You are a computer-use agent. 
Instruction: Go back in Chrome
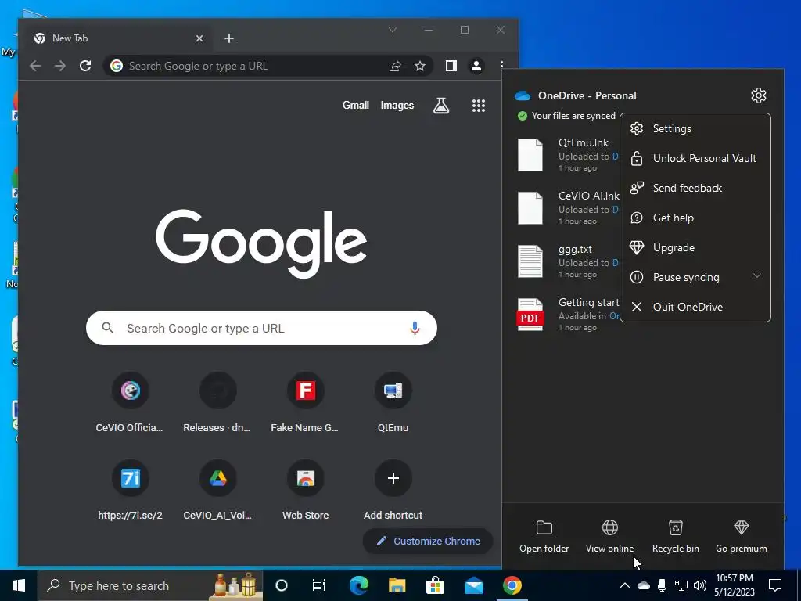(34, 66)
